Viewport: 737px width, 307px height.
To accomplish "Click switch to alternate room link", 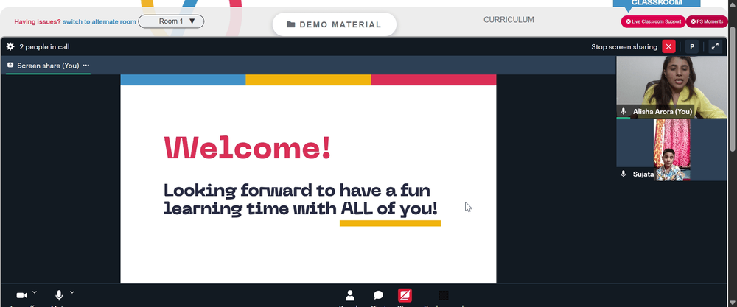I will coord(99,21).
